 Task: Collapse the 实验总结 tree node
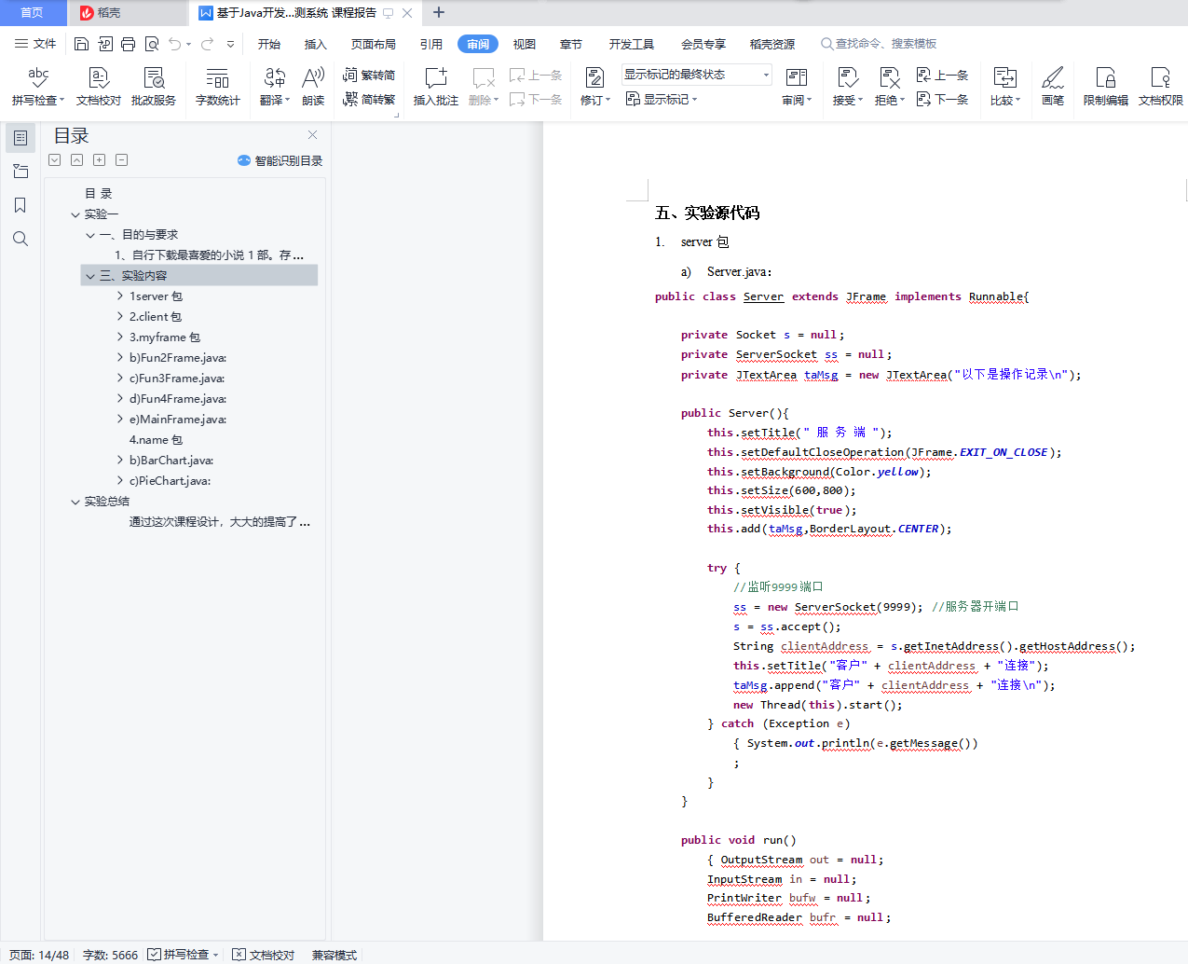(75, 502)
